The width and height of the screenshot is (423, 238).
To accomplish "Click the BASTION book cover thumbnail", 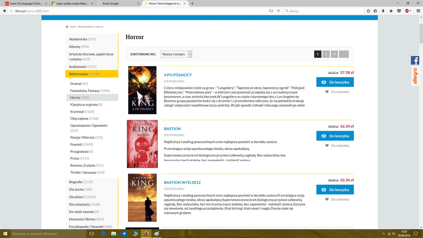I will point(142,144).
